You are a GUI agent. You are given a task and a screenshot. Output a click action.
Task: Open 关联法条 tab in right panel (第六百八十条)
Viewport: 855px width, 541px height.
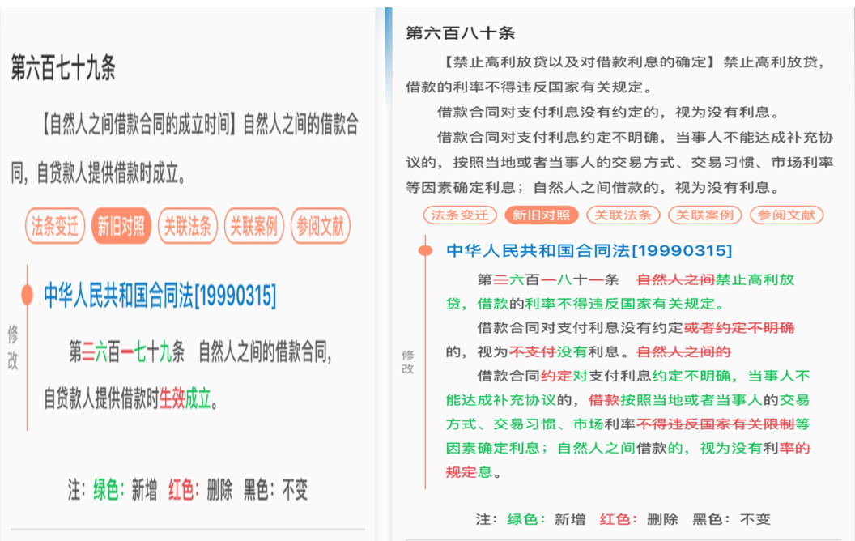pyautogui.click(x=623, y=215)
